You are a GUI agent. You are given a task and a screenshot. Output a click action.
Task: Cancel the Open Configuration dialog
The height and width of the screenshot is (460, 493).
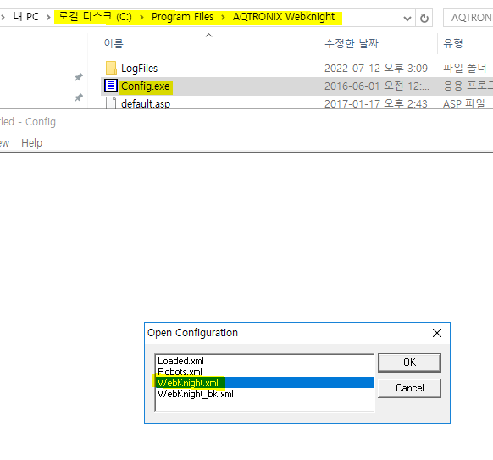[409, 388]
